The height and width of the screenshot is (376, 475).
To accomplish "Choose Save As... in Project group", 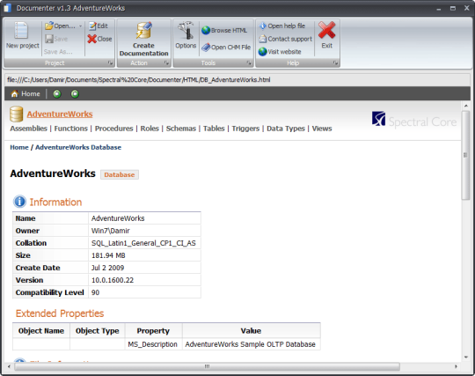I will click(x=58, y=52).
